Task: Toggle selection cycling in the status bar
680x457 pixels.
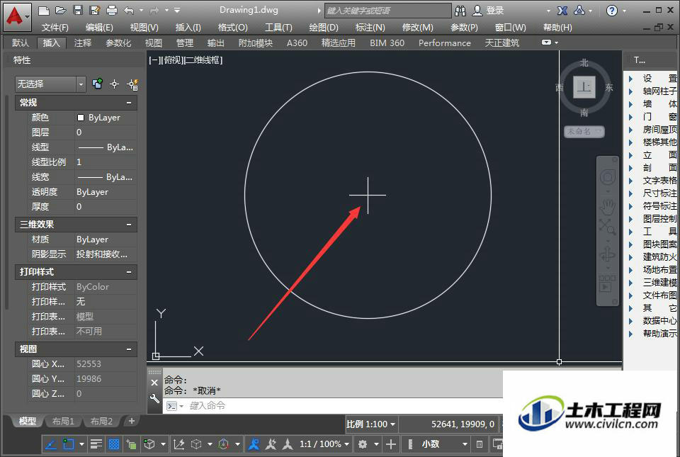Action: pyautogui.click(x=131, y=444)
